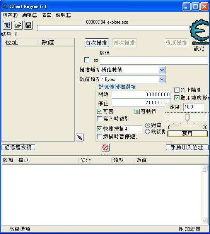The height and width of the screenshot is (234, 210).
Task: Click the 數值 value input field
Action: [154, 60]
